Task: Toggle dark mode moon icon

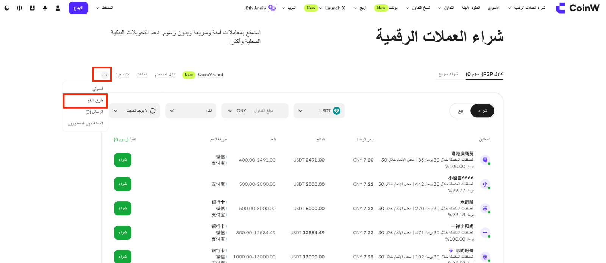Action: [7, 8]
